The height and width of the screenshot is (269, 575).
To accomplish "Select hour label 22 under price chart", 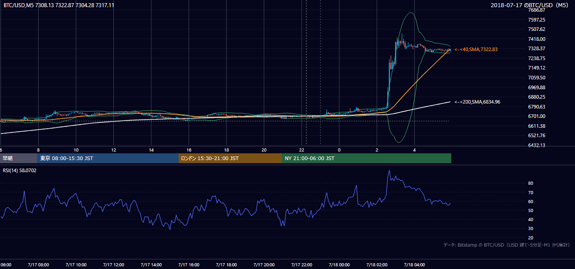I will pyautogui.click(x=302, y=150).
